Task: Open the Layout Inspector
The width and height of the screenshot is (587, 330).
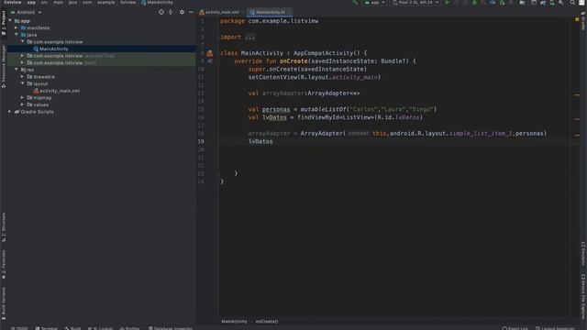Action: pos(555,328)
